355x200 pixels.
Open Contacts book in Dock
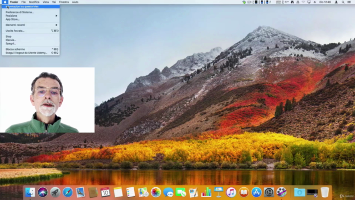tap(93, 192)
